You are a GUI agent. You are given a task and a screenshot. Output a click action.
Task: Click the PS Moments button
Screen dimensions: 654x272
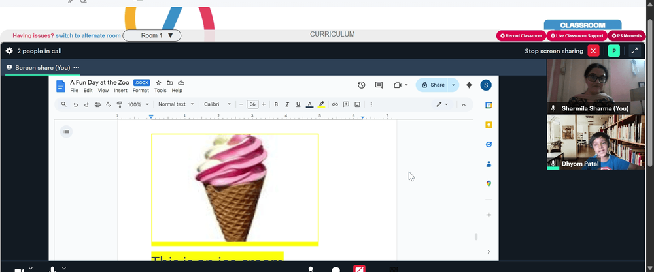[x=627, y=36]
